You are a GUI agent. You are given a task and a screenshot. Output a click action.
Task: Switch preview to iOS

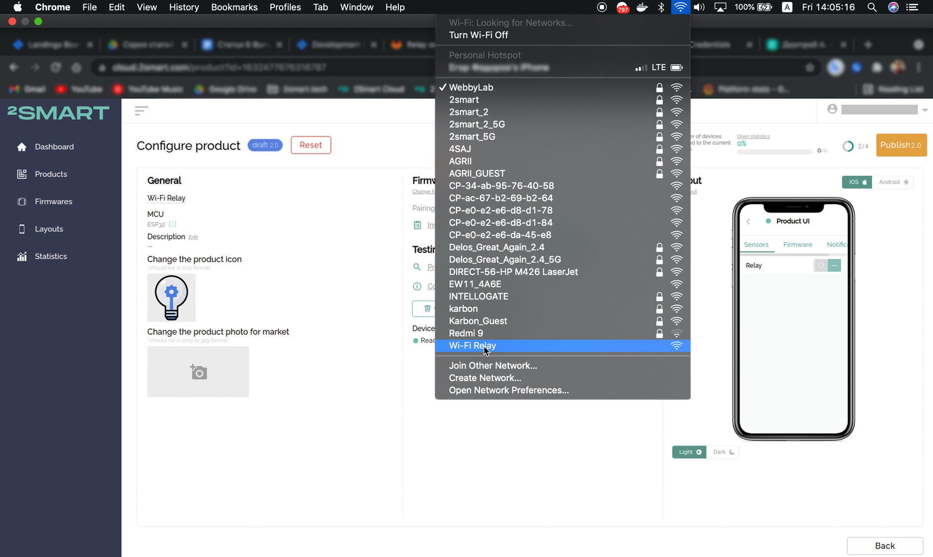click(x=857, y=182)
